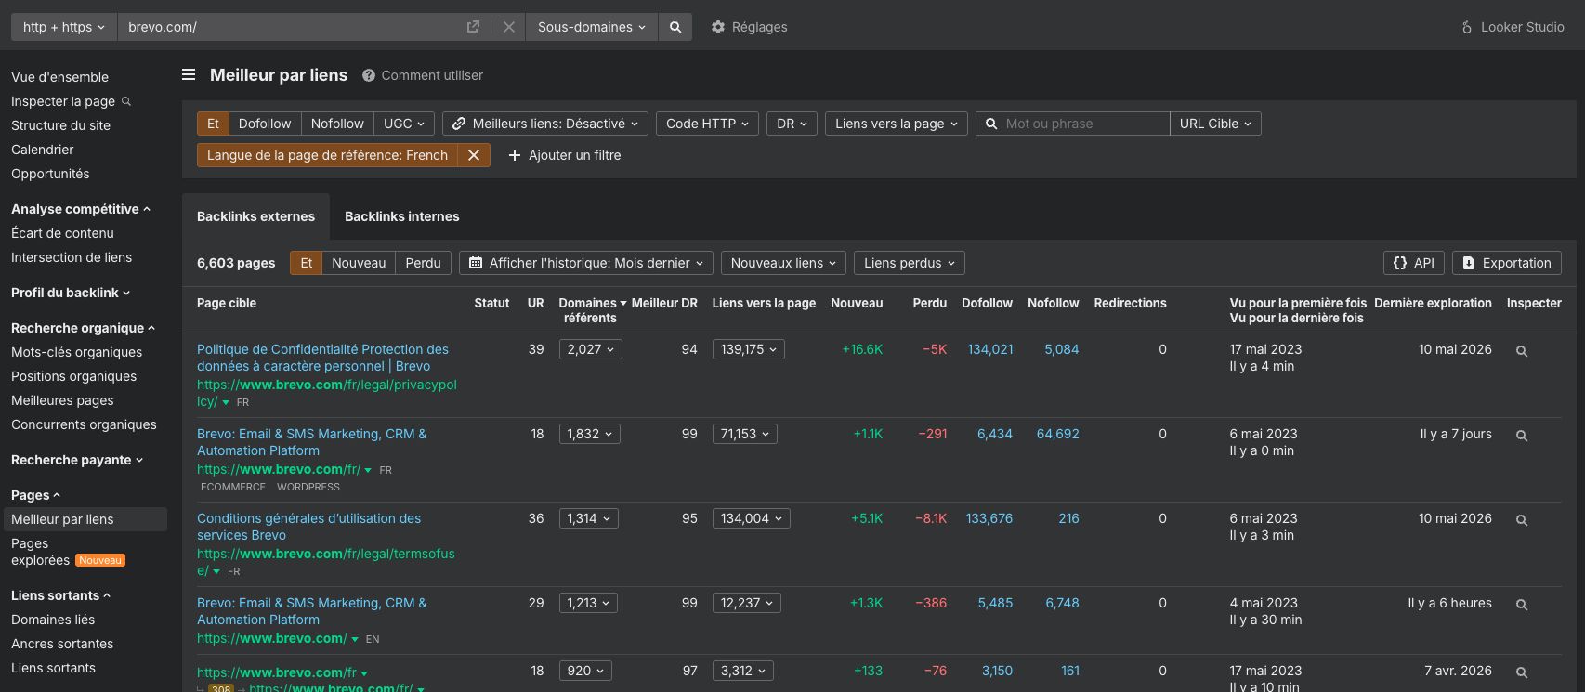Expand the 139,175 links dropdown
Image resolution: width=1585 pixels, height=692 pixels.
[x=749, y=349]
